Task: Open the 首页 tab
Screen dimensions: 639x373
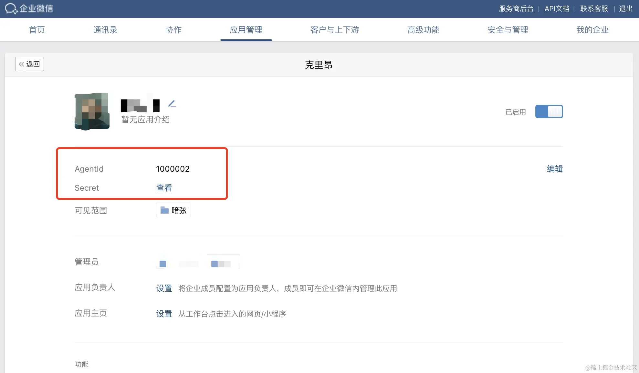Action: pyautogui.click(x=37, y=30)
